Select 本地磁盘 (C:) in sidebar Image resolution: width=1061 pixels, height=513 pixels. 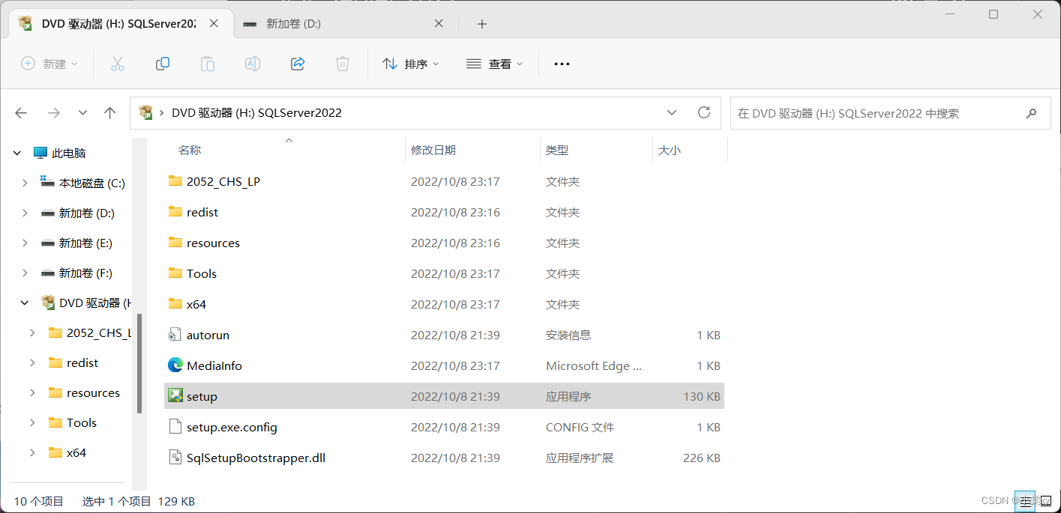tap(92, 183)
